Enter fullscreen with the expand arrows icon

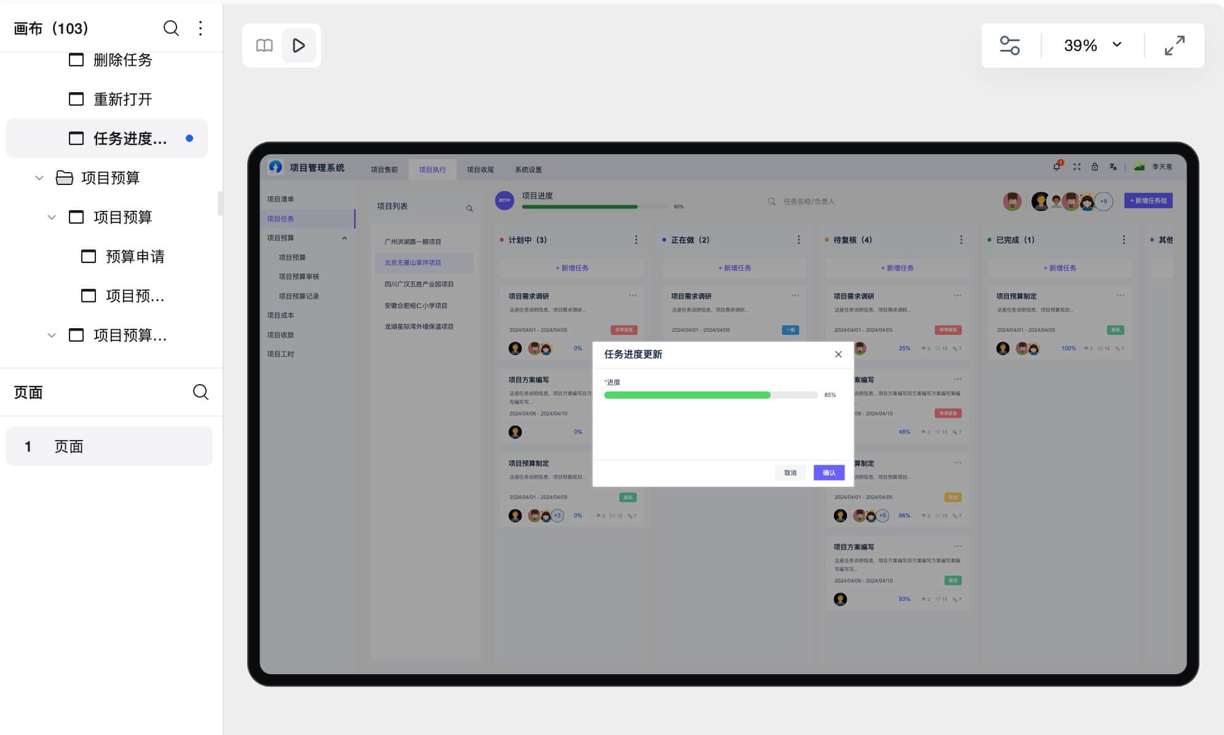click(x=1174, y=45)
